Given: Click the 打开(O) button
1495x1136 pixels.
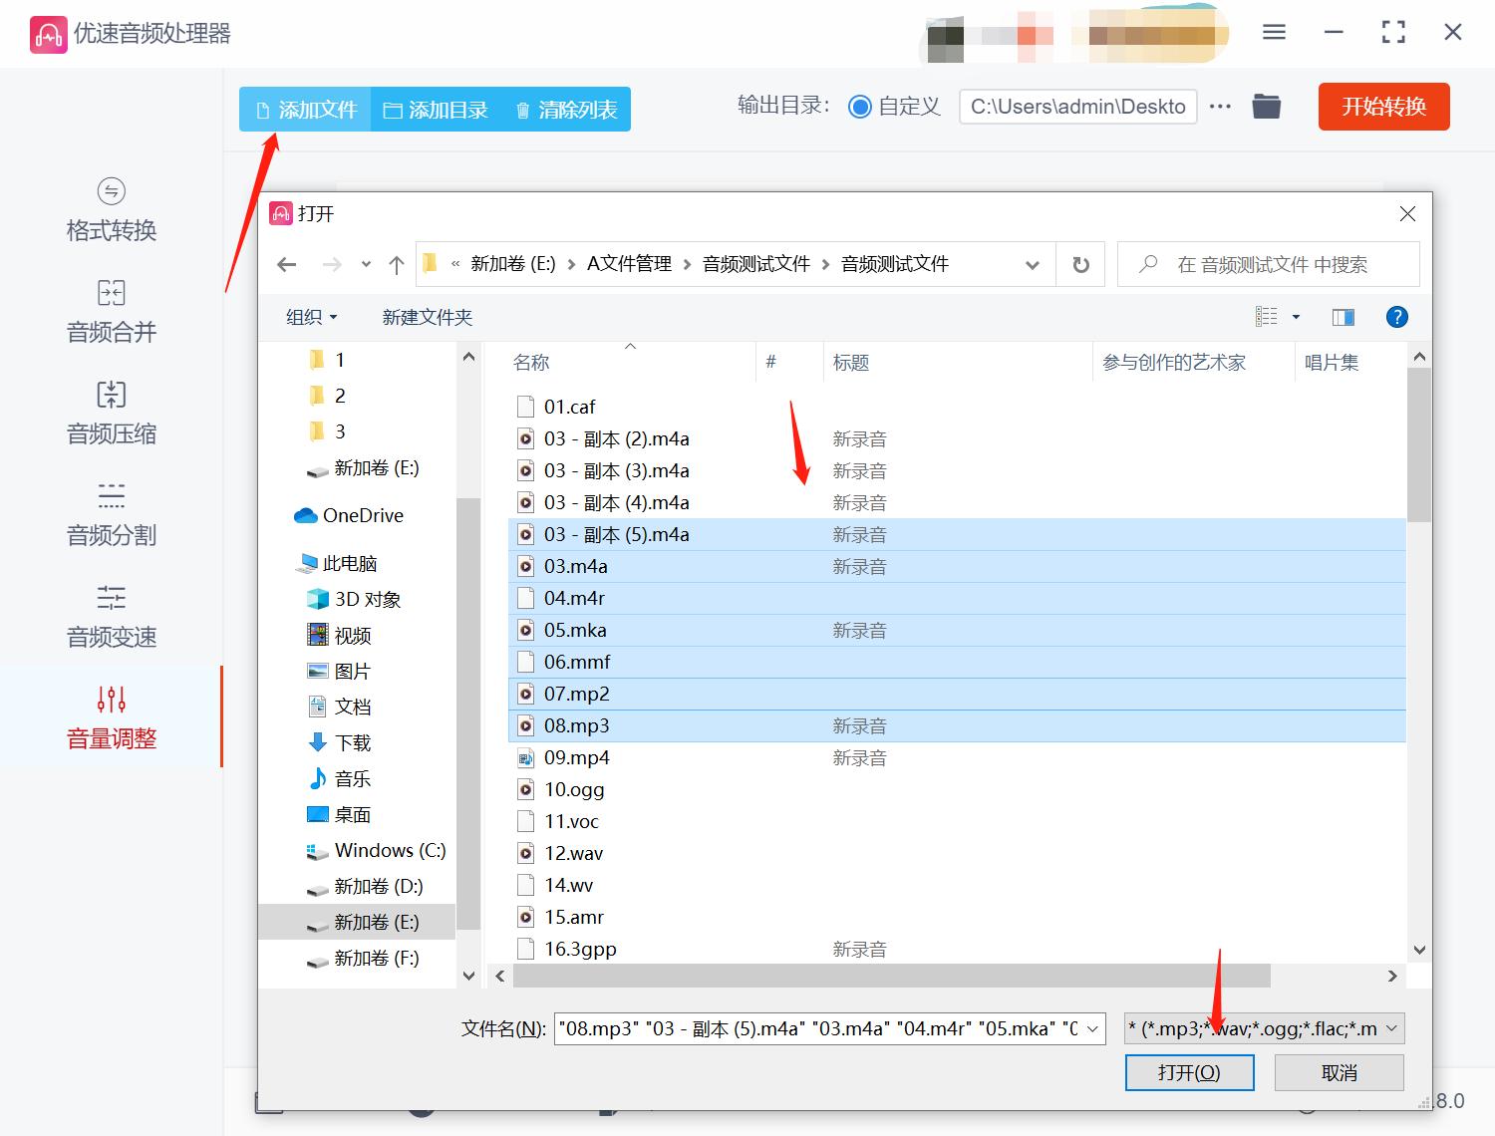Looking at the screenshot, I should click(1189, 1072).
